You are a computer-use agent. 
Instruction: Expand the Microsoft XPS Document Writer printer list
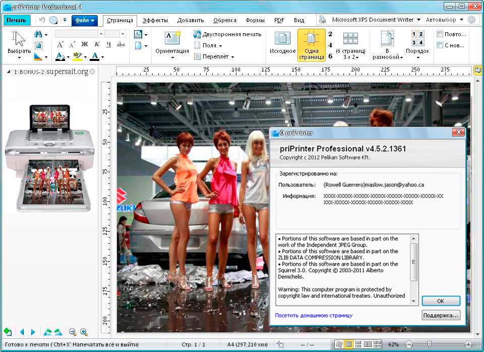click(418, 20)
